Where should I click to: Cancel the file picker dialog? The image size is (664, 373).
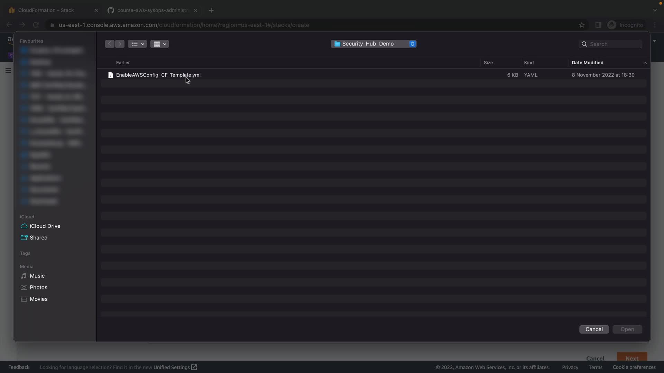(x=594, y=329)
